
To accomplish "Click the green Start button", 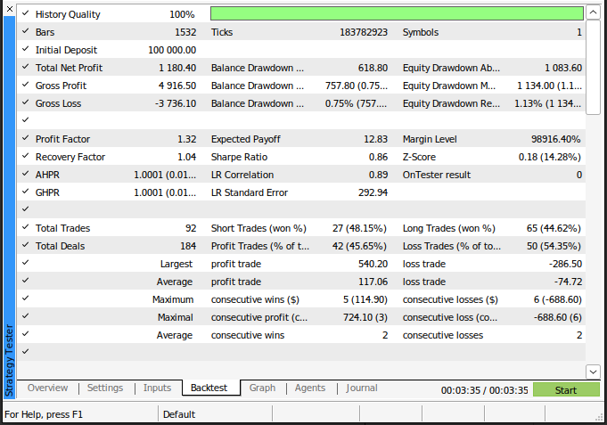I will point(566,389).
